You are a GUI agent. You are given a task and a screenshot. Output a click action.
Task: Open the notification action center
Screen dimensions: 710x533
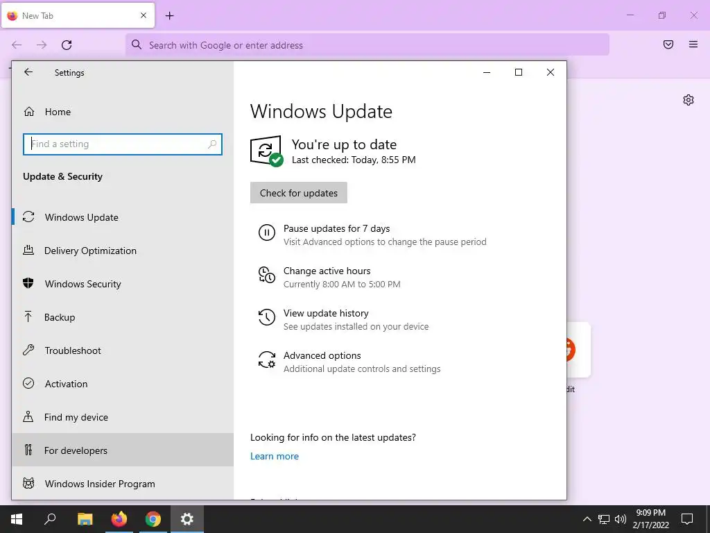click(x=687, y=519)
